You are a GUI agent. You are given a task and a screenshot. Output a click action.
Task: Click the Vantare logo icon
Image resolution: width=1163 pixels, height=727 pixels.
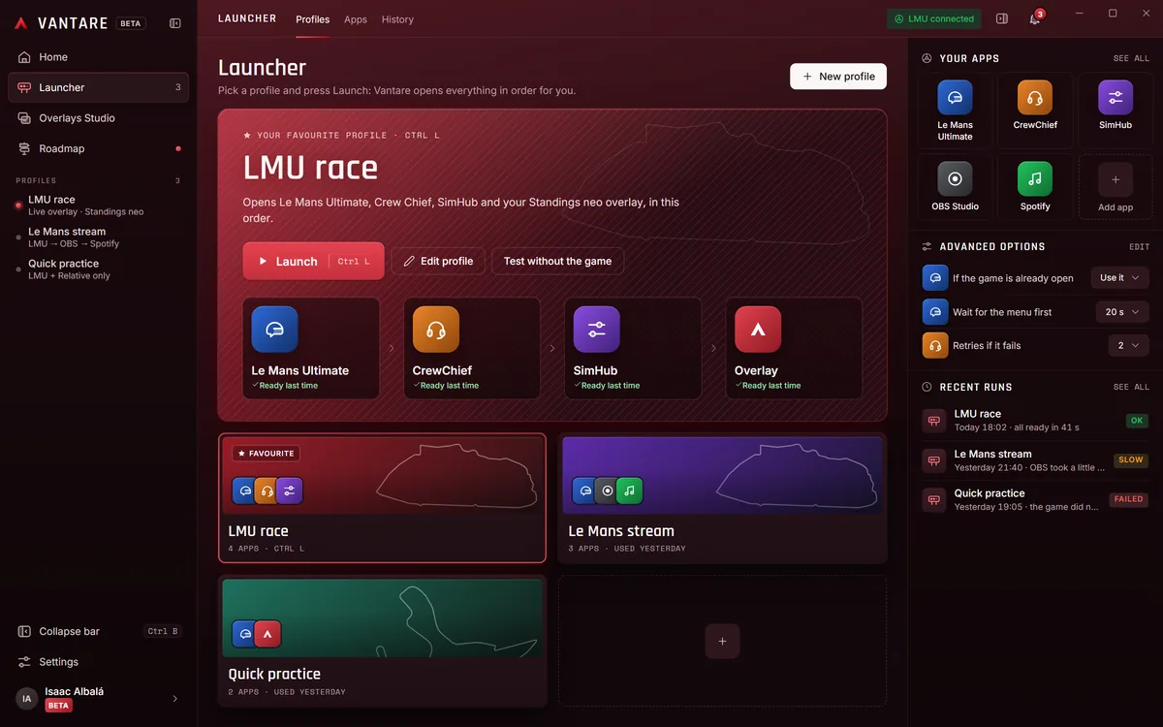(x=21, y=23)
